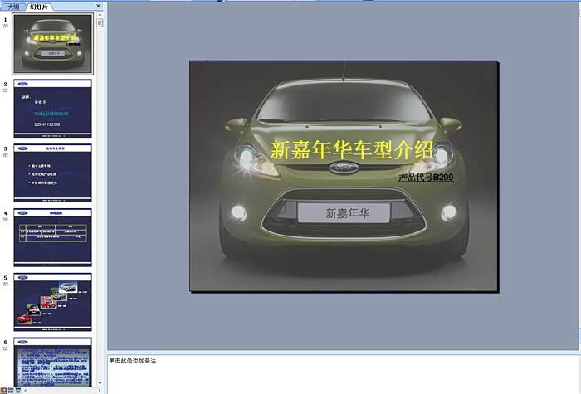The height and width of the screenshot is (394, 581).
Task: Click animation star icon under slide 1
Action: click(x=5, y=27)
